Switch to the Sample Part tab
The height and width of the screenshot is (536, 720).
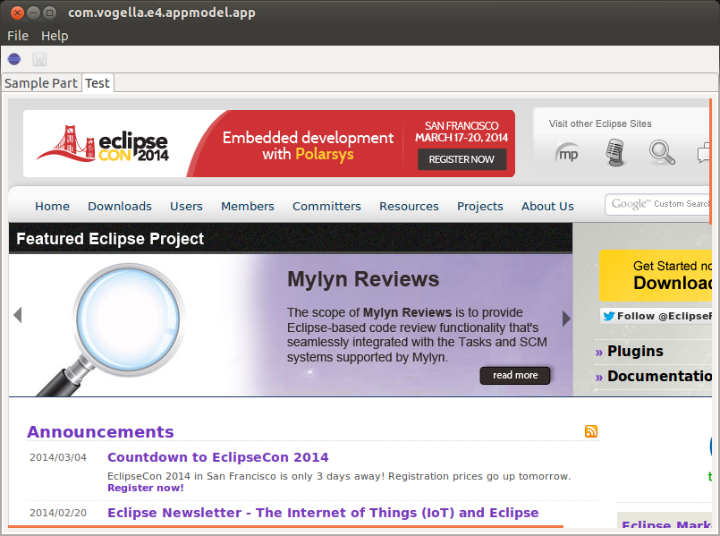41,83
